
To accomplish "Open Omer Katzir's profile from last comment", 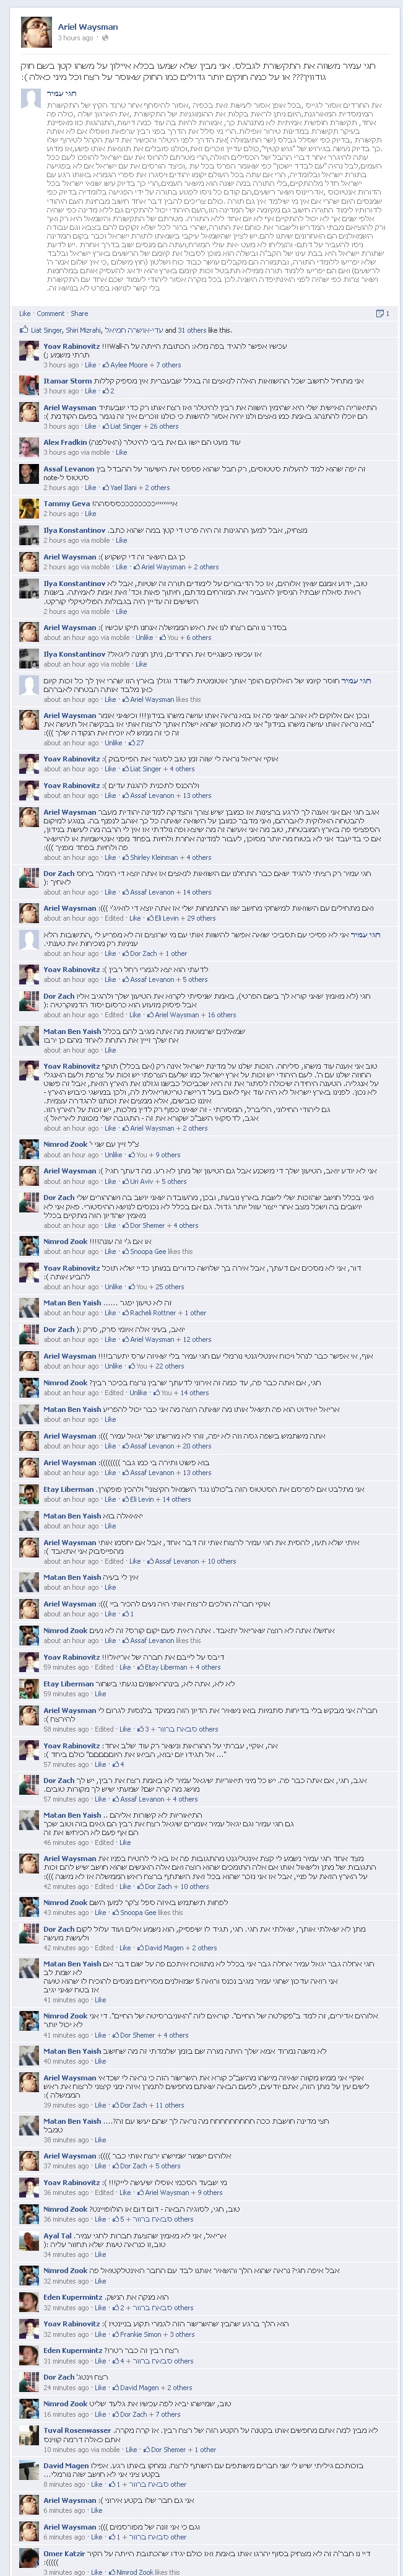I will coord(65,2555).
